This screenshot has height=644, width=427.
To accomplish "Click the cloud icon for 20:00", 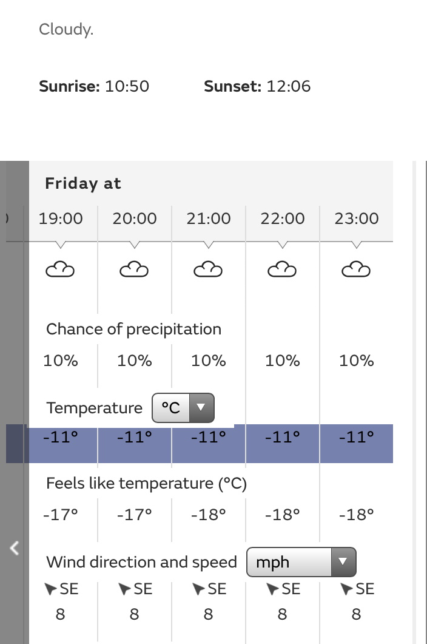I will pyautogui.click(x=134, y=269).
